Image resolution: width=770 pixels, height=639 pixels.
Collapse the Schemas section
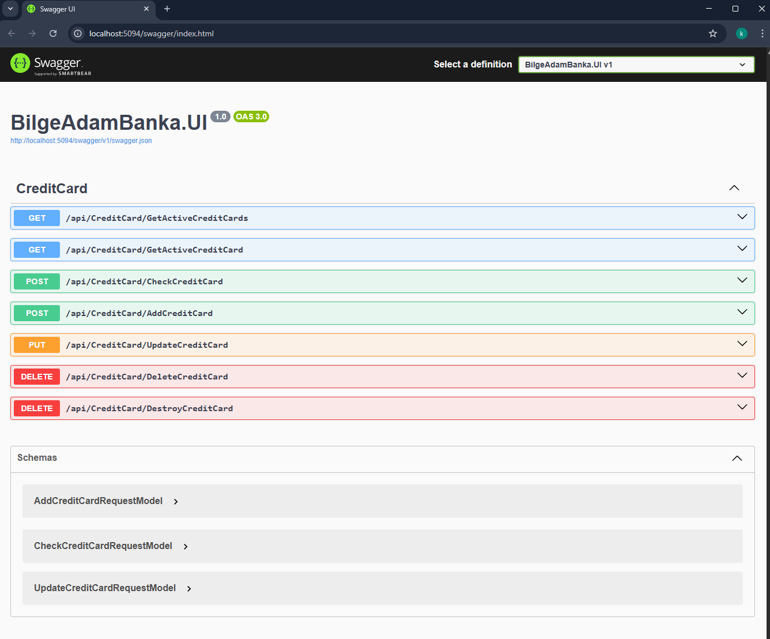(x=737, y=458)
